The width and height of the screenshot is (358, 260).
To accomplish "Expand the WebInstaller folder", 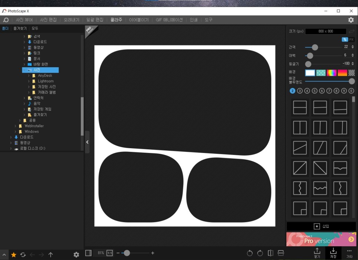I will point(15,126).
